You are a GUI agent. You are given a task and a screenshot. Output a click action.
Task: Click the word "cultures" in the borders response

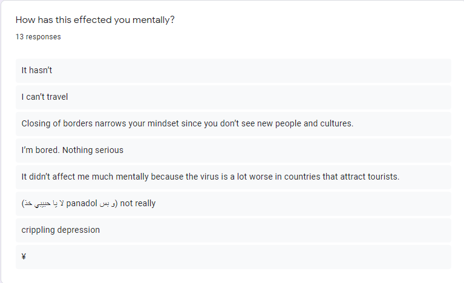336,123
